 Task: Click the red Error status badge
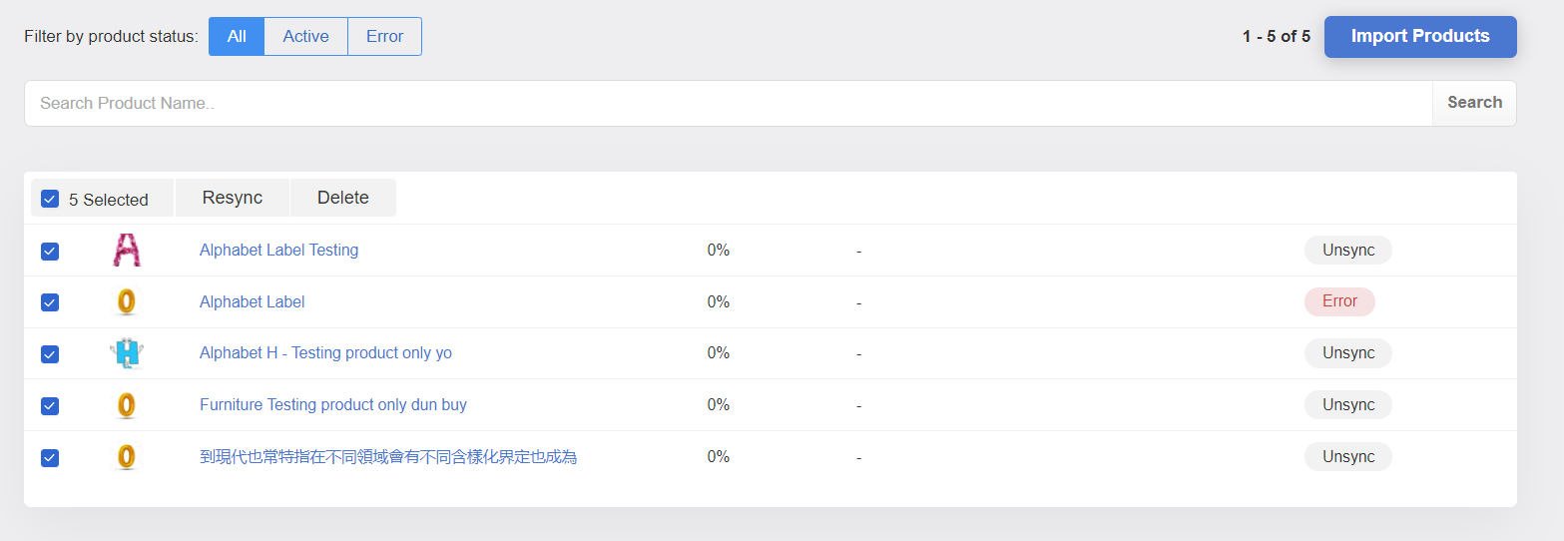click(x=1339, y=301)
